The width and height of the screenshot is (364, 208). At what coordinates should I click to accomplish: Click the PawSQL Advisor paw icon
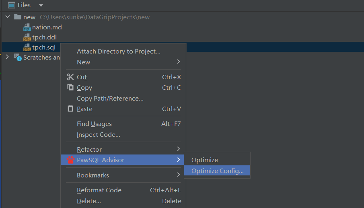tap(70, 160)
